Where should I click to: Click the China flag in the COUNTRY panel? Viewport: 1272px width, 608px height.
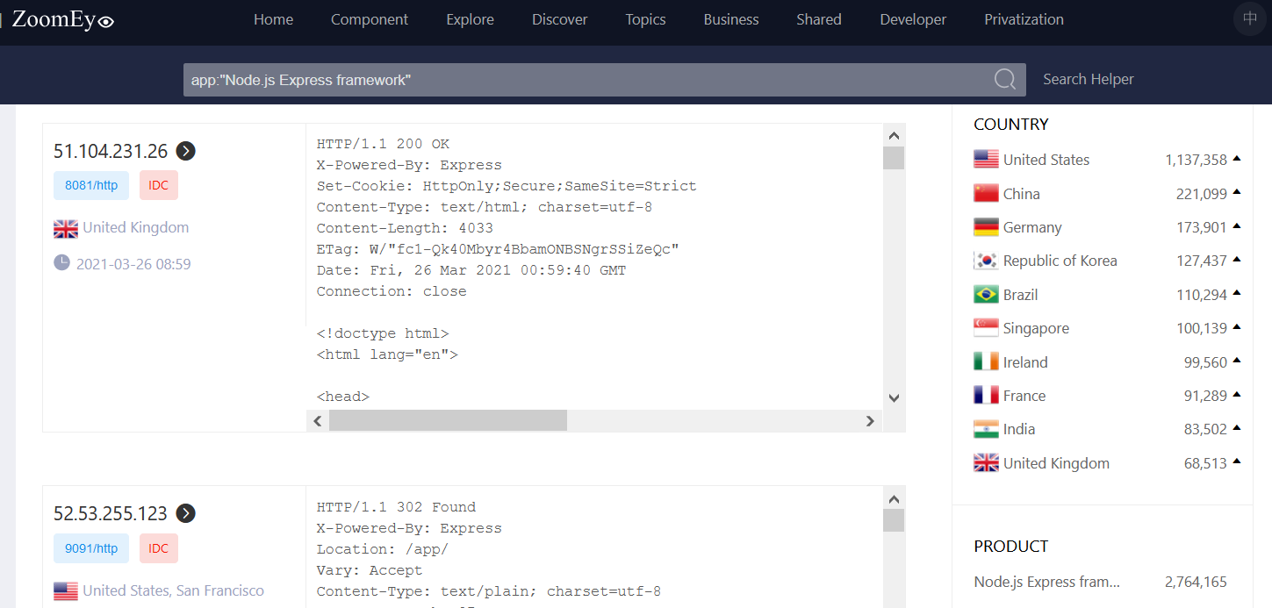[x=985, y=193]
